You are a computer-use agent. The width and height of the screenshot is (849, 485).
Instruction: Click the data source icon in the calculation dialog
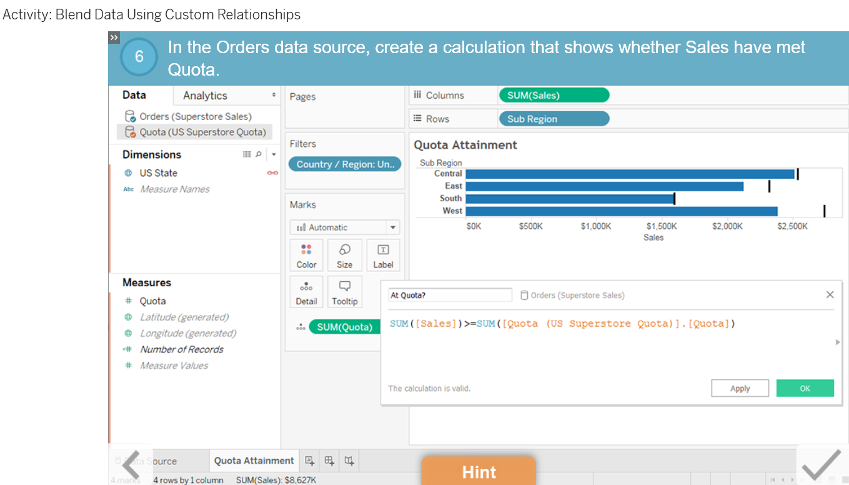[524, 295]
